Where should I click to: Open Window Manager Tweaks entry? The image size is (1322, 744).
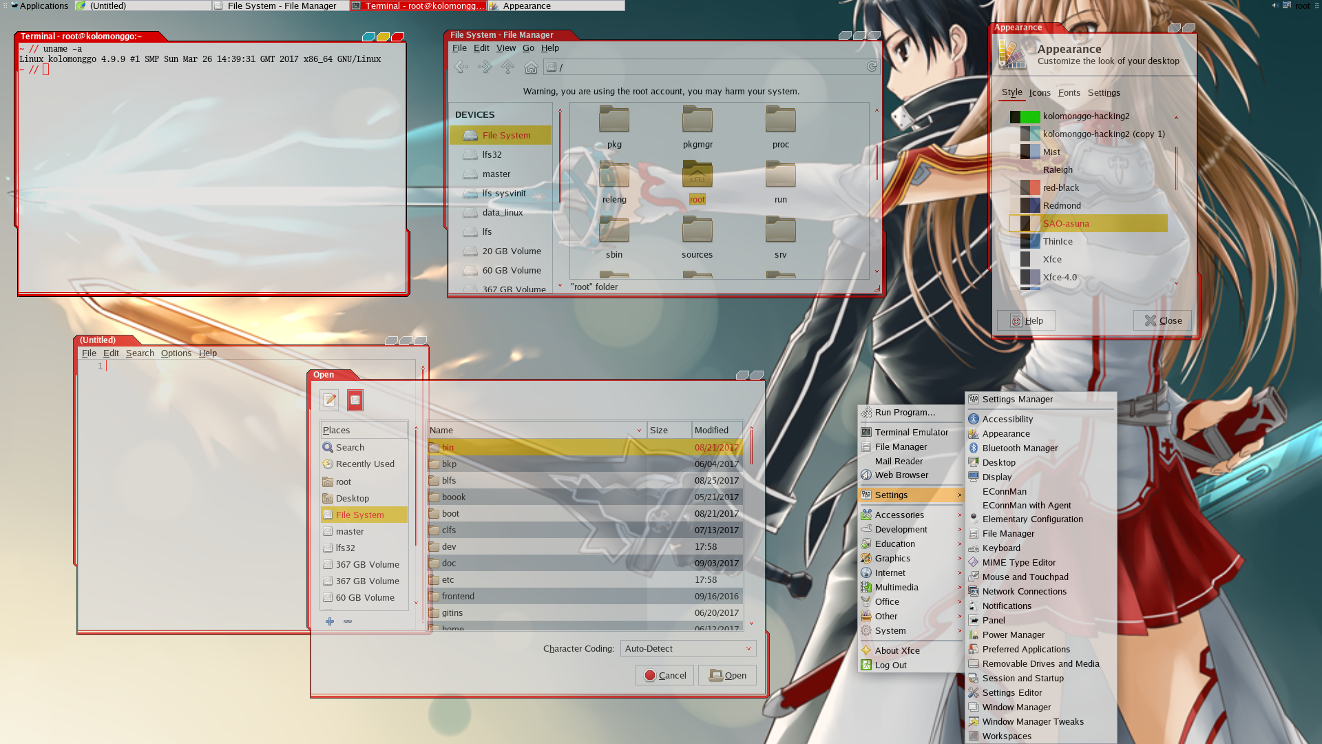pyautogui.click(x=1040, y=722)
